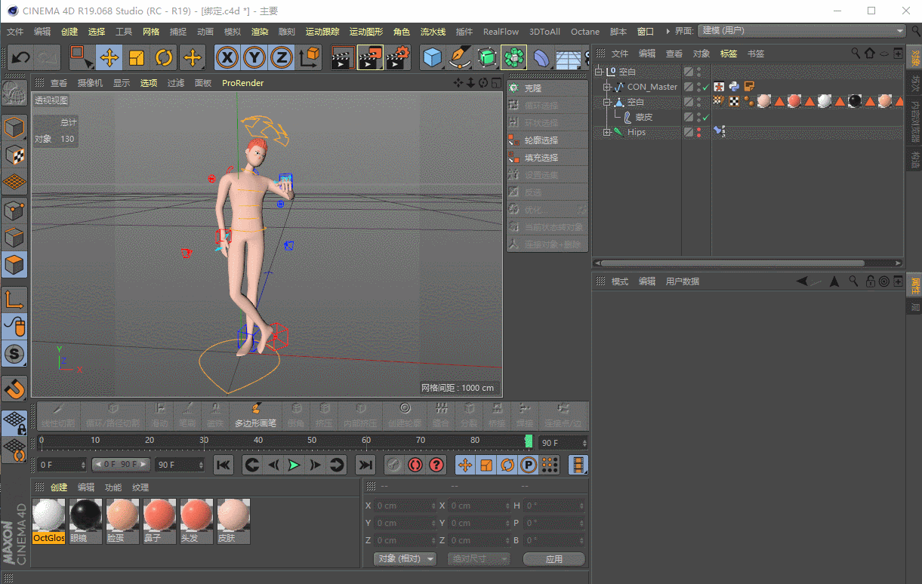Toggle Parameter key recording P button
This screenshot has height=584, width=922.
coord(529,465)
